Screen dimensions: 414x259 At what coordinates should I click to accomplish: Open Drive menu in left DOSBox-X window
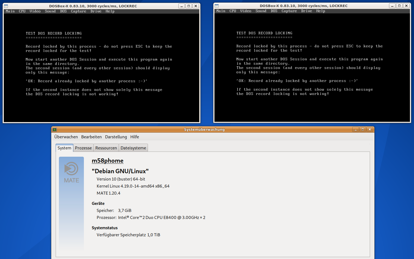tap(96, 11)
